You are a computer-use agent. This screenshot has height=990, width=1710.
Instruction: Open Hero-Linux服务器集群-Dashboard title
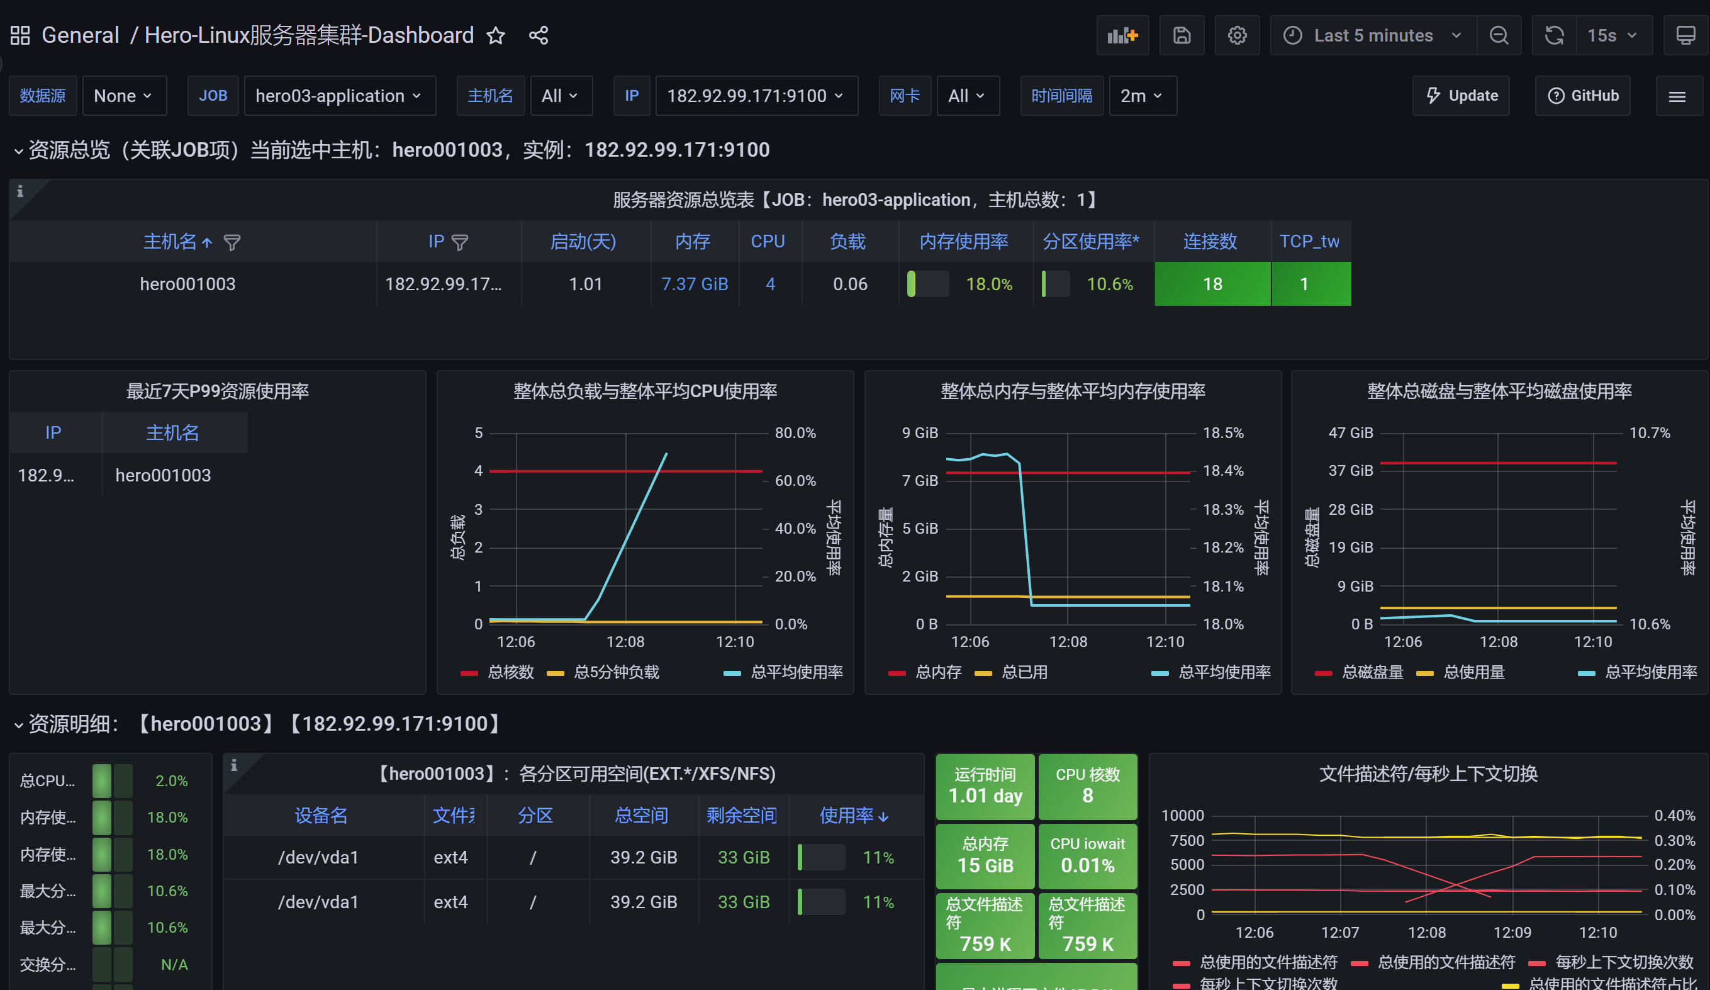coord(309,35)
